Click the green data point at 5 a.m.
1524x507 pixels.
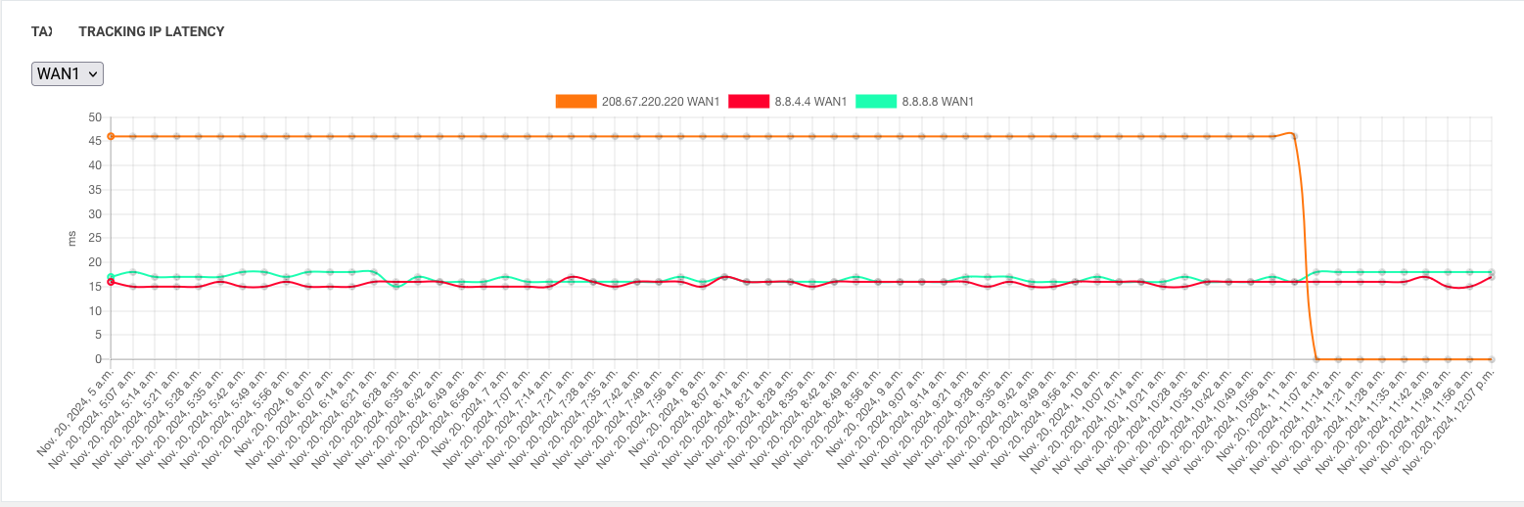tap(111, 276)
